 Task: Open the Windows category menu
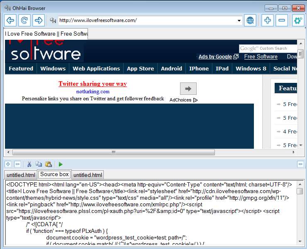click(x=53, y=68)
